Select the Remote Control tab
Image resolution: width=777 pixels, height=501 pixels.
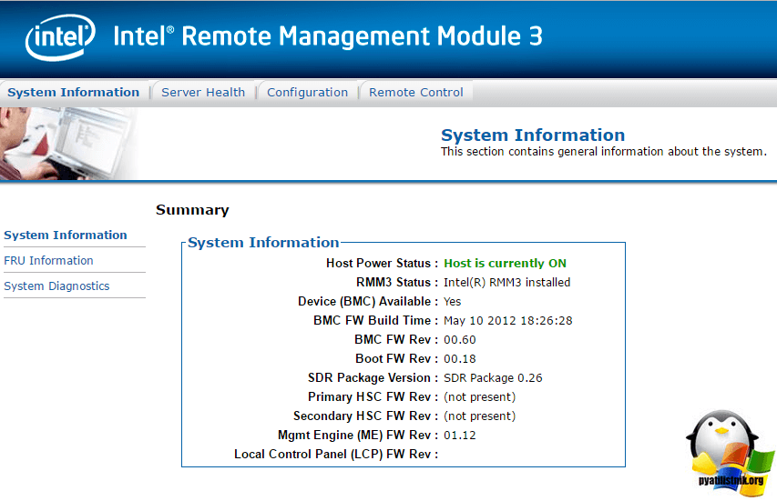point(415,92)
